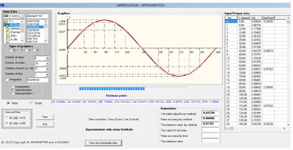Screen dimensions: 293x150
Task: Click the application icon in the title bar
Action: pos(2,5)
